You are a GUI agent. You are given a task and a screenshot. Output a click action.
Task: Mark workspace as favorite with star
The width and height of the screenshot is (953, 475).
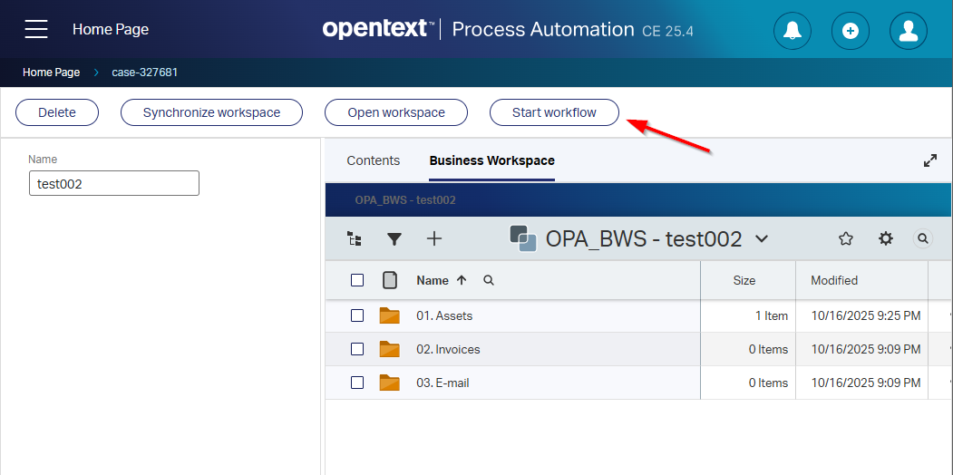[x=845, y=238]
